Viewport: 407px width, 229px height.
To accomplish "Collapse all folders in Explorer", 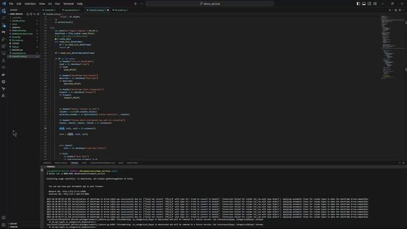I will (x=38, y=14).
